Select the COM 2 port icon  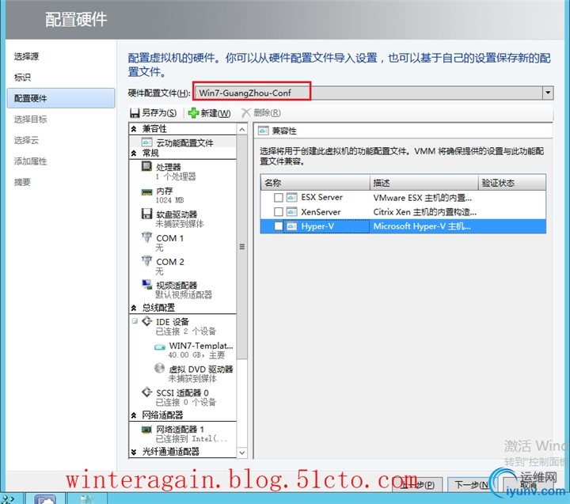147,261
